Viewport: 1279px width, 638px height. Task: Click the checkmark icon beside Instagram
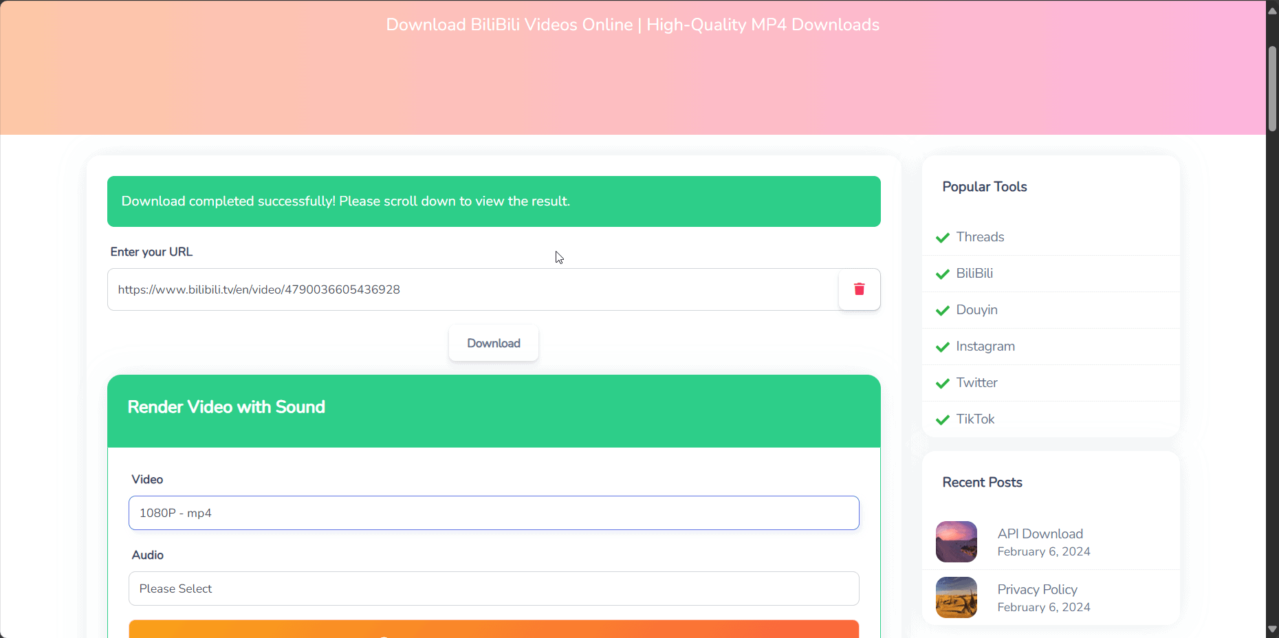click(942, 347)
